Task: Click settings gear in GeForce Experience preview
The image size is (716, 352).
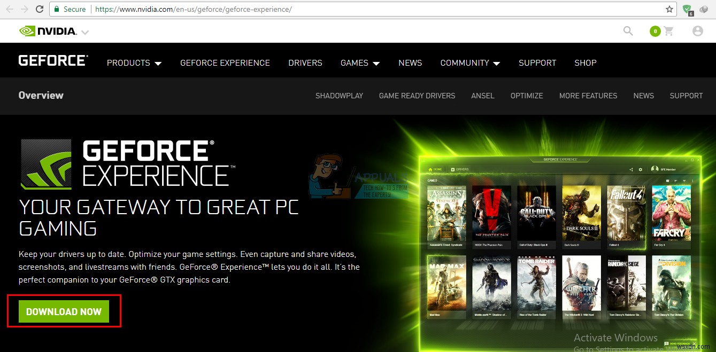Action: (641, 169)
